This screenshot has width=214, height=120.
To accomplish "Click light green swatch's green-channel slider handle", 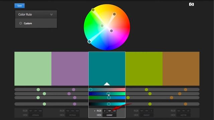I will pos(44,94).
